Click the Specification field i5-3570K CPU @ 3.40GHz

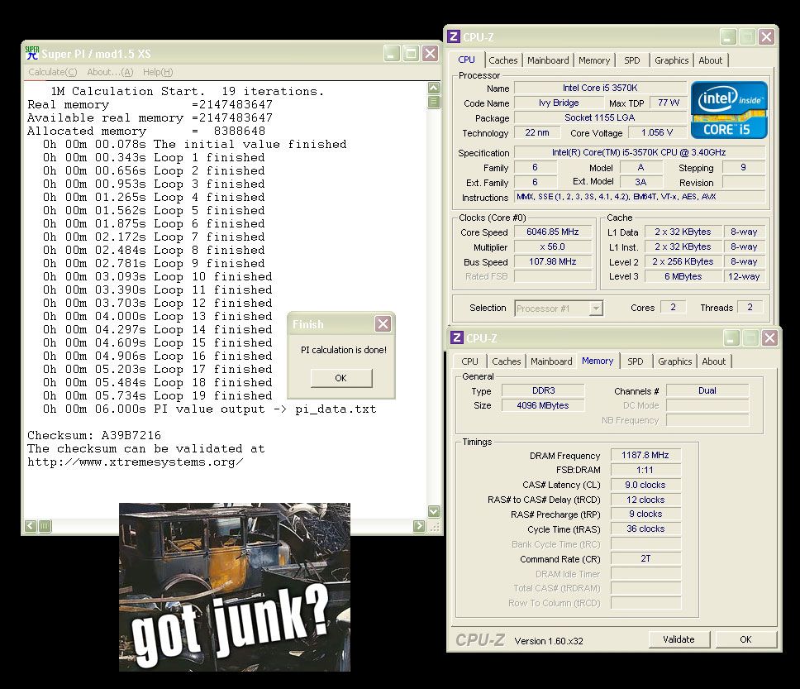tap(639, 152)
